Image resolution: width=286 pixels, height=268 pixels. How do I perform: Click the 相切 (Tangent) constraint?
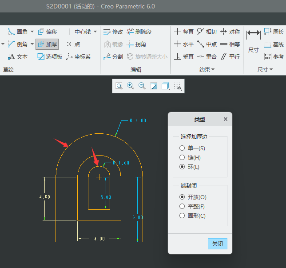pos(207,32)
